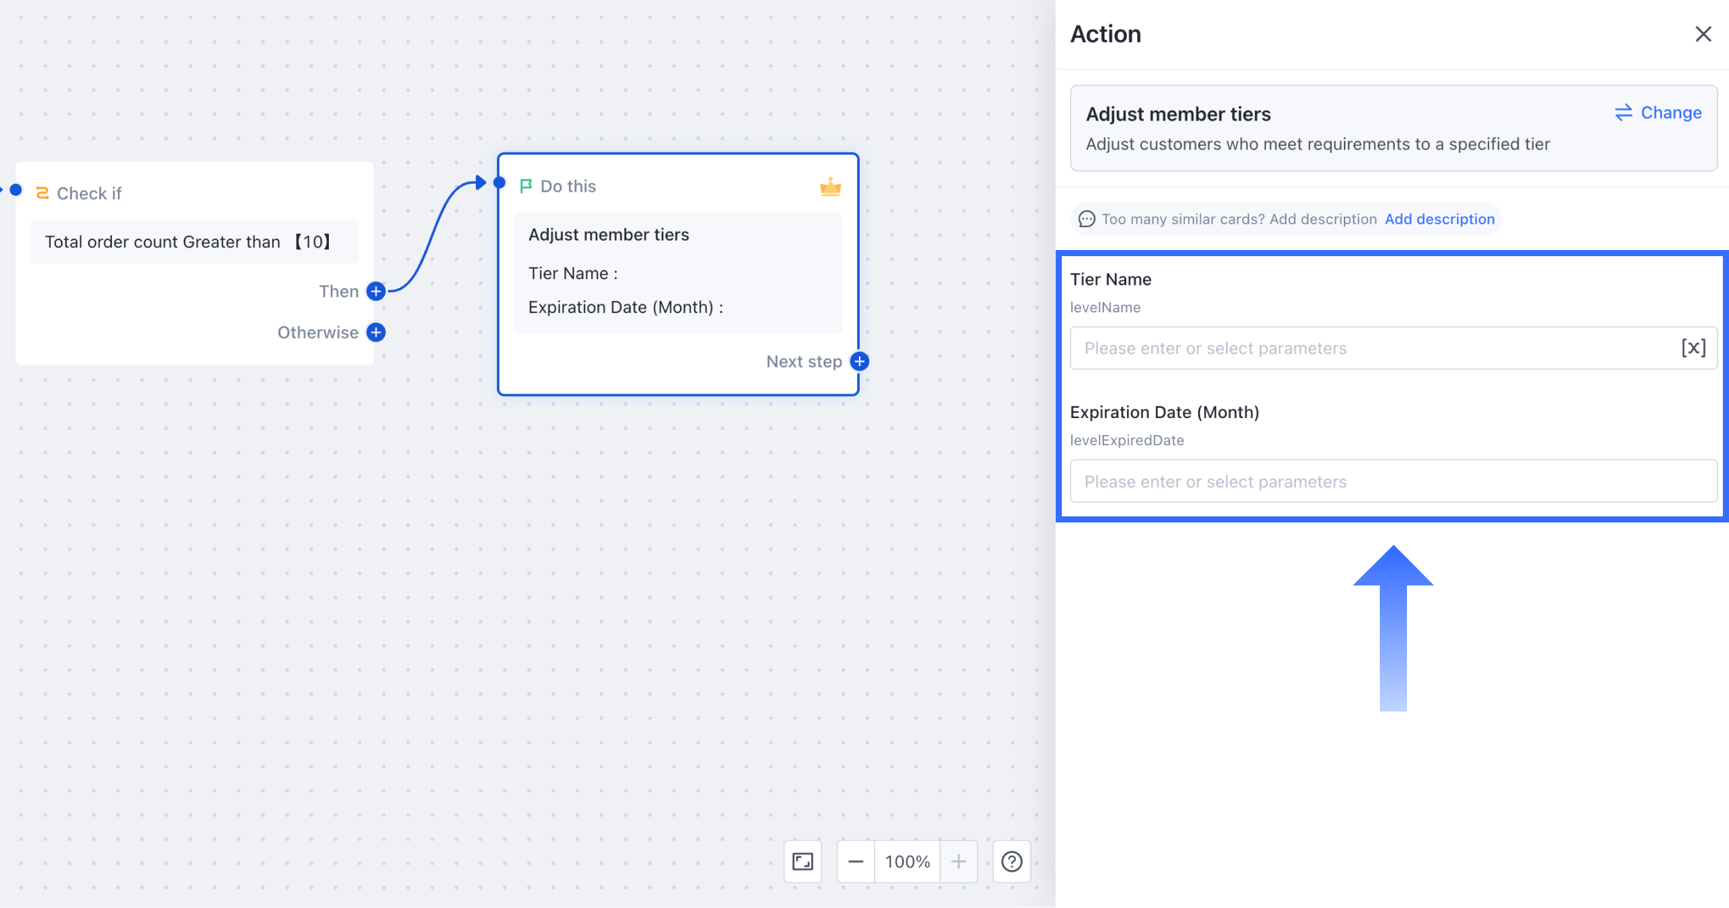Click the Expiration Date (Month) input field
The height and width of the screenshot is (908, 1729).
tap(1393, 481)
